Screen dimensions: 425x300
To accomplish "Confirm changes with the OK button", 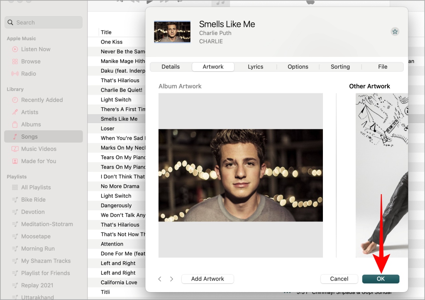I will 381,279.
